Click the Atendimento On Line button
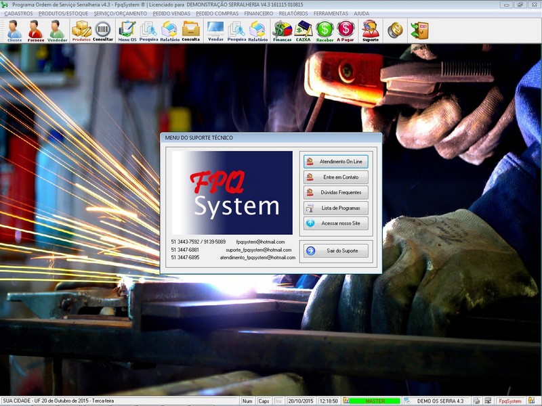Image resolution: width=542 pixels, height=406 pixels. tap(335, 162)
